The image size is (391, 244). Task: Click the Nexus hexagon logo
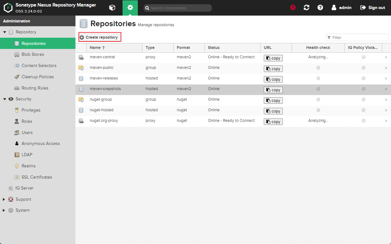coord(8,8)
